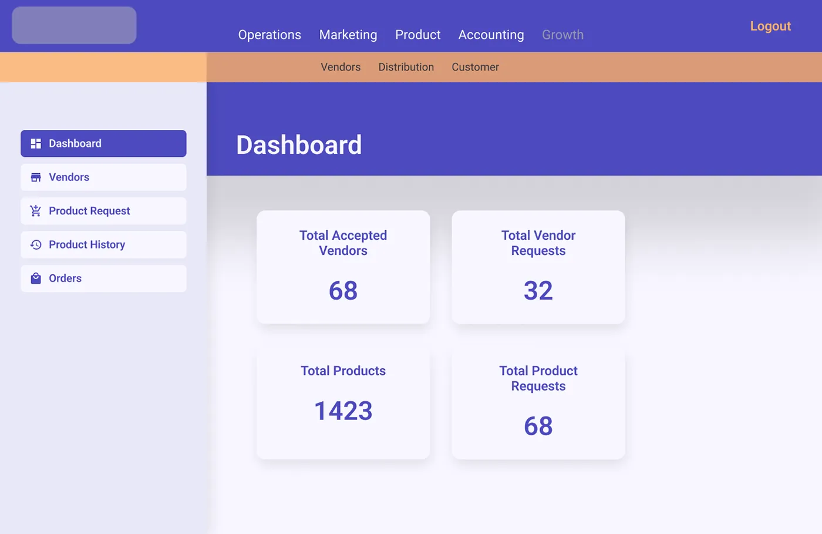The width and height of the screenshot is (822, 534).
Task: Click the Vendors storefront icon
Action: (x=36, y=177)
